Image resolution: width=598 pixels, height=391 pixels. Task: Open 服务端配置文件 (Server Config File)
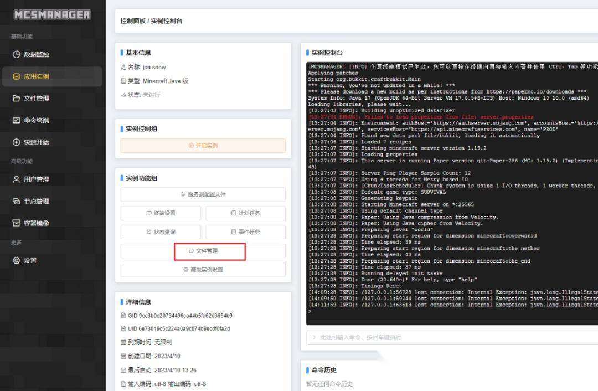[203, 194]
